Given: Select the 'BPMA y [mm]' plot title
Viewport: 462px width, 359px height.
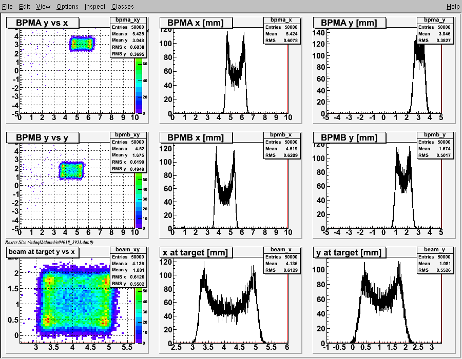Looking at the screenshot, I should point(350,23).
